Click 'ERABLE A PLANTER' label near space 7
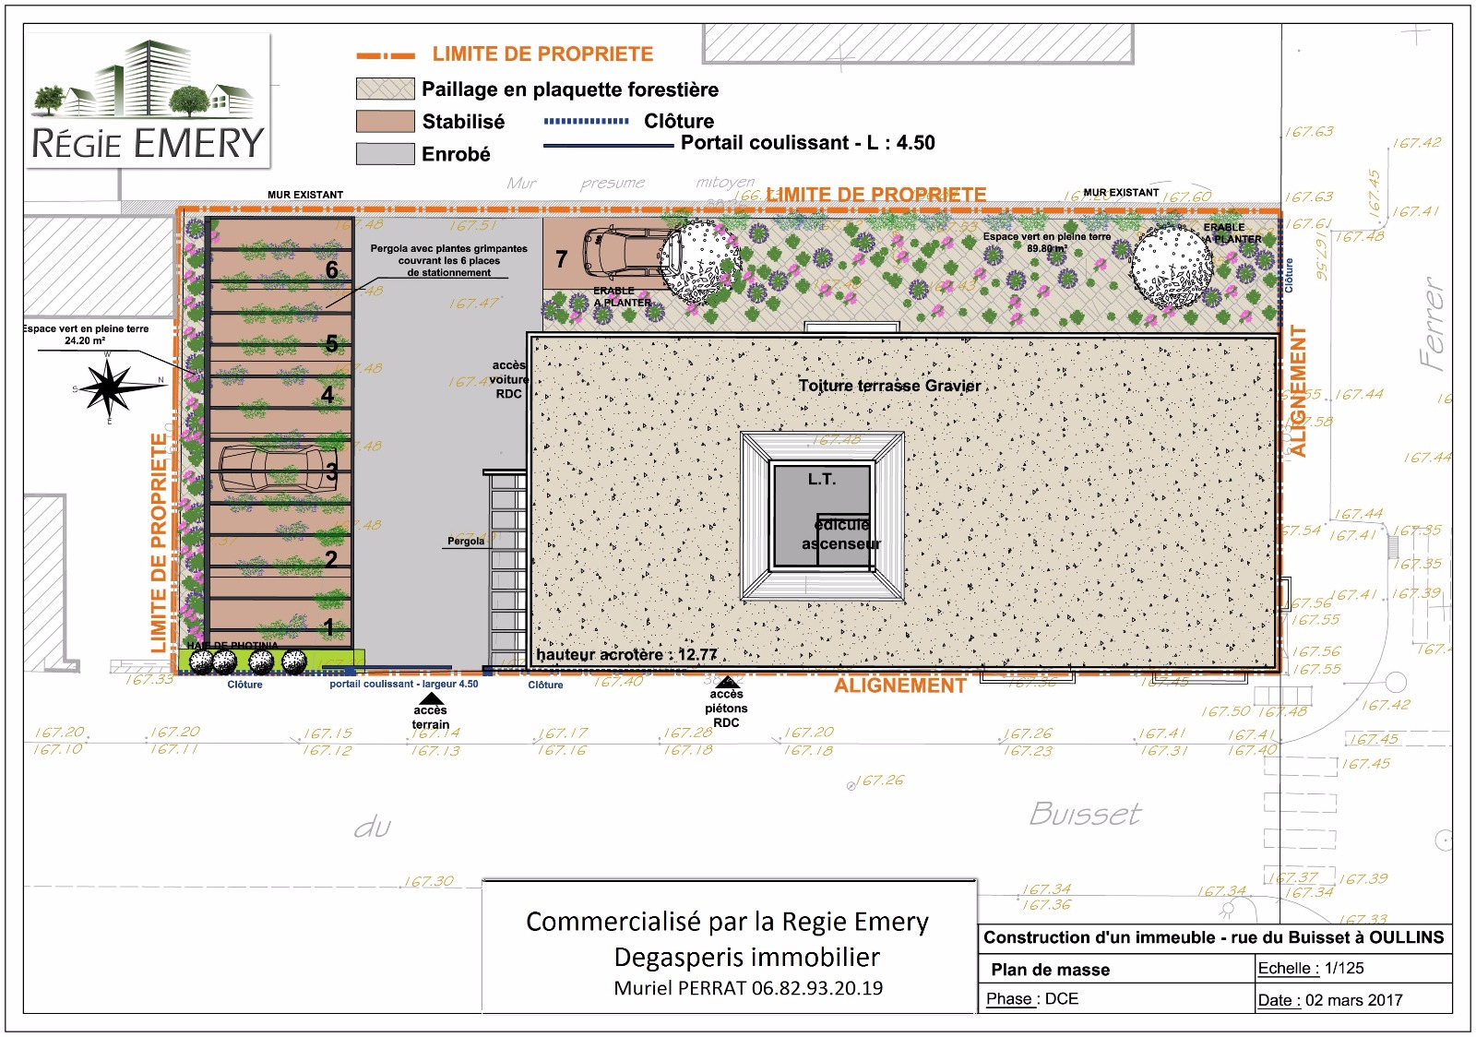 pos(622,296)
